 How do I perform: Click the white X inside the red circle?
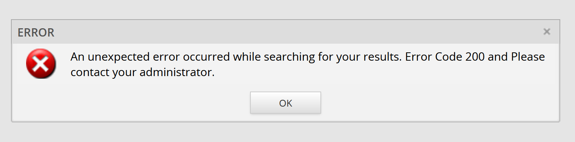(41, 64)
